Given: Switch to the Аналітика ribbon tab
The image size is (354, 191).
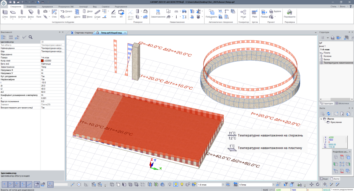Looking at the screenshot, I should 31,7.
